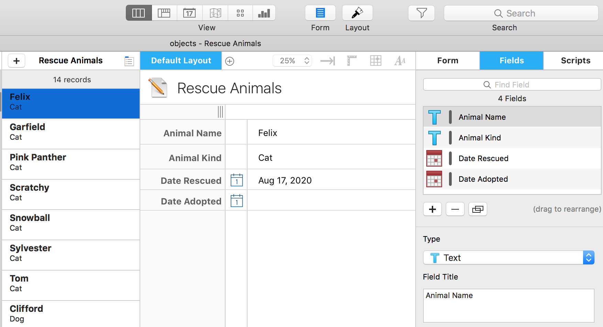This screenshot has width=603, height=327.
Task: Open the Layout paintbrush tool
Action: coord(357,13)
